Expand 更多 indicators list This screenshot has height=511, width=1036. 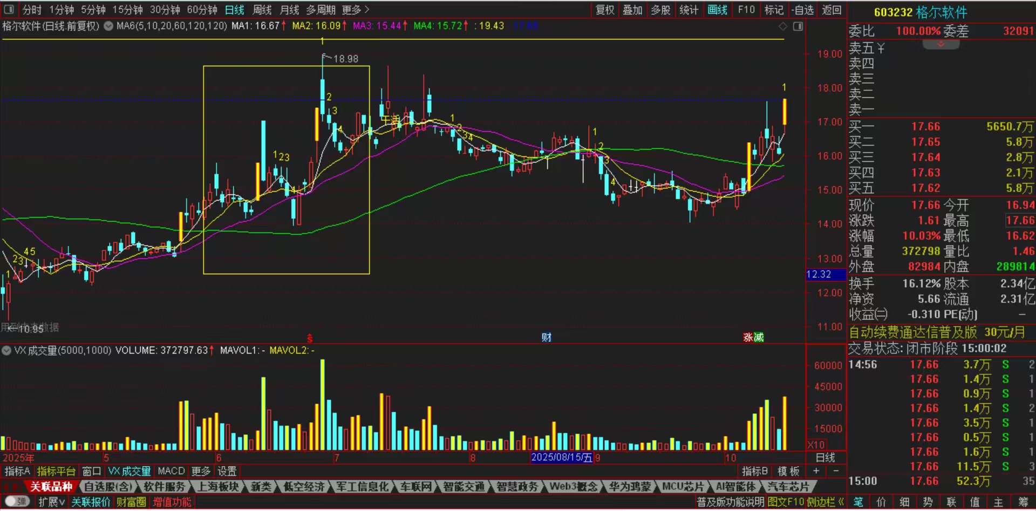(x=201, y=471)
